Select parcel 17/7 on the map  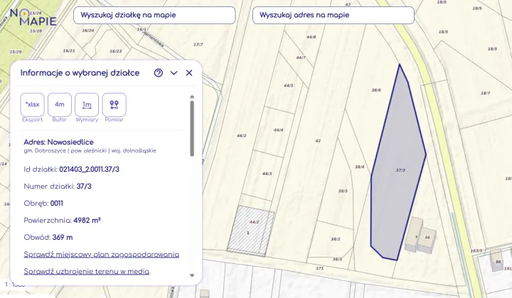click(x=198, y=44)
